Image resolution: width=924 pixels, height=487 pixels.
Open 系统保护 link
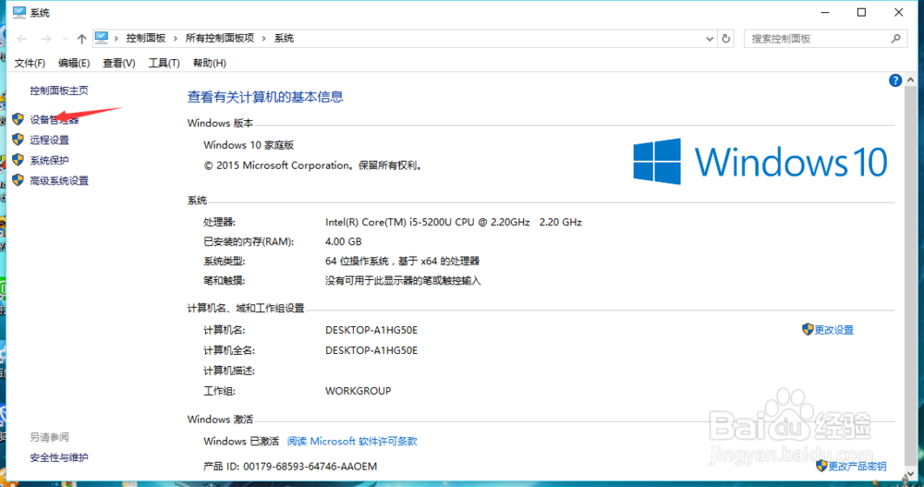(x=50, y=161)
